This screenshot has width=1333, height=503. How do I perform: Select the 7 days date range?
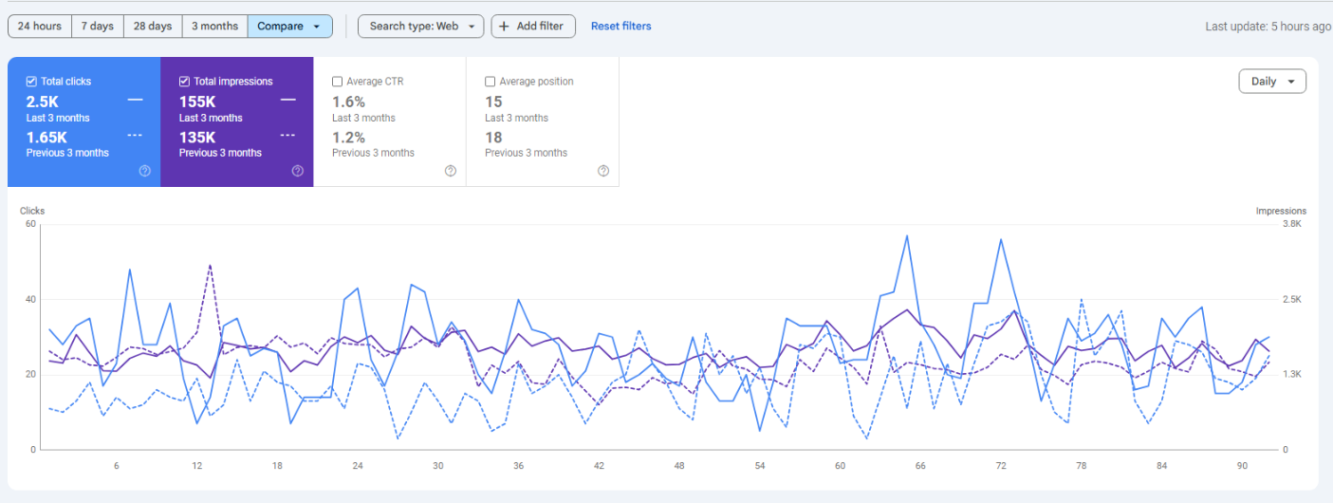[x=97, y=27]
